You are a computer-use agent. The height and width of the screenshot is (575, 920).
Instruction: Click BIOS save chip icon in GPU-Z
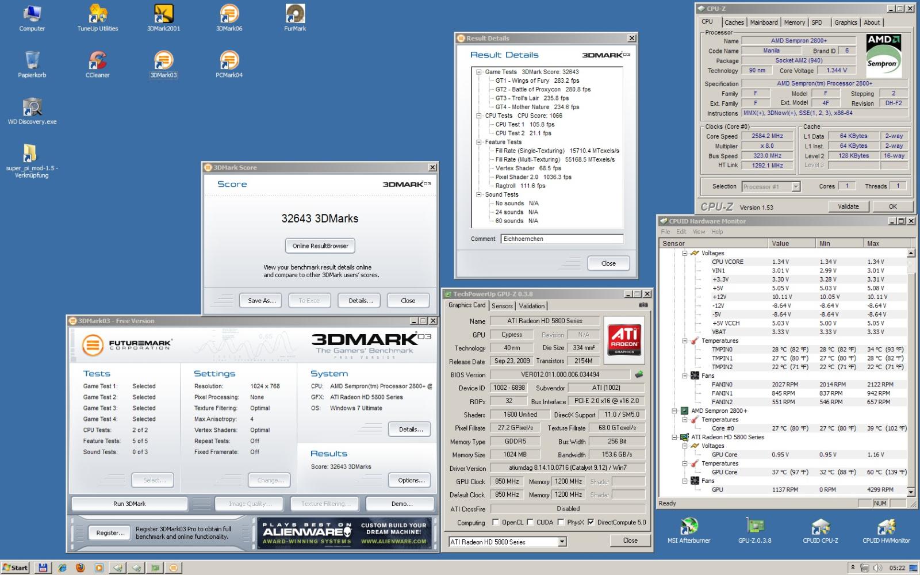click(x=639, y=374)
